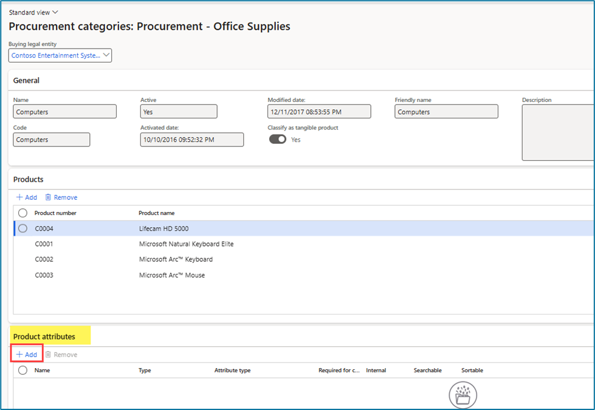Click the circle icon in Product attributes header row
This screenshot has height=410, width=595.
tap(22, 370)
